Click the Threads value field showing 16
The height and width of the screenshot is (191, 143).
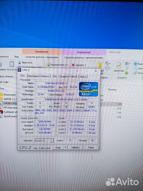point(93,140)
